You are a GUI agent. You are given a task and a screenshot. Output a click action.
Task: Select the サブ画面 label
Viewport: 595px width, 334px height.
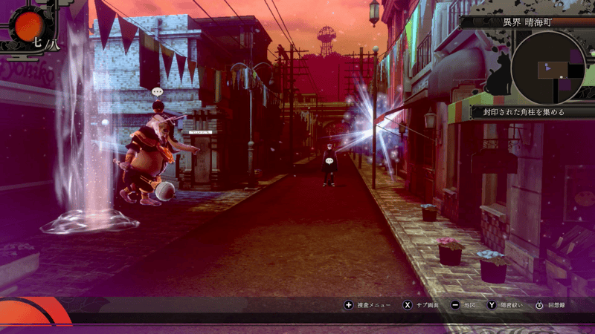[428, 305]
